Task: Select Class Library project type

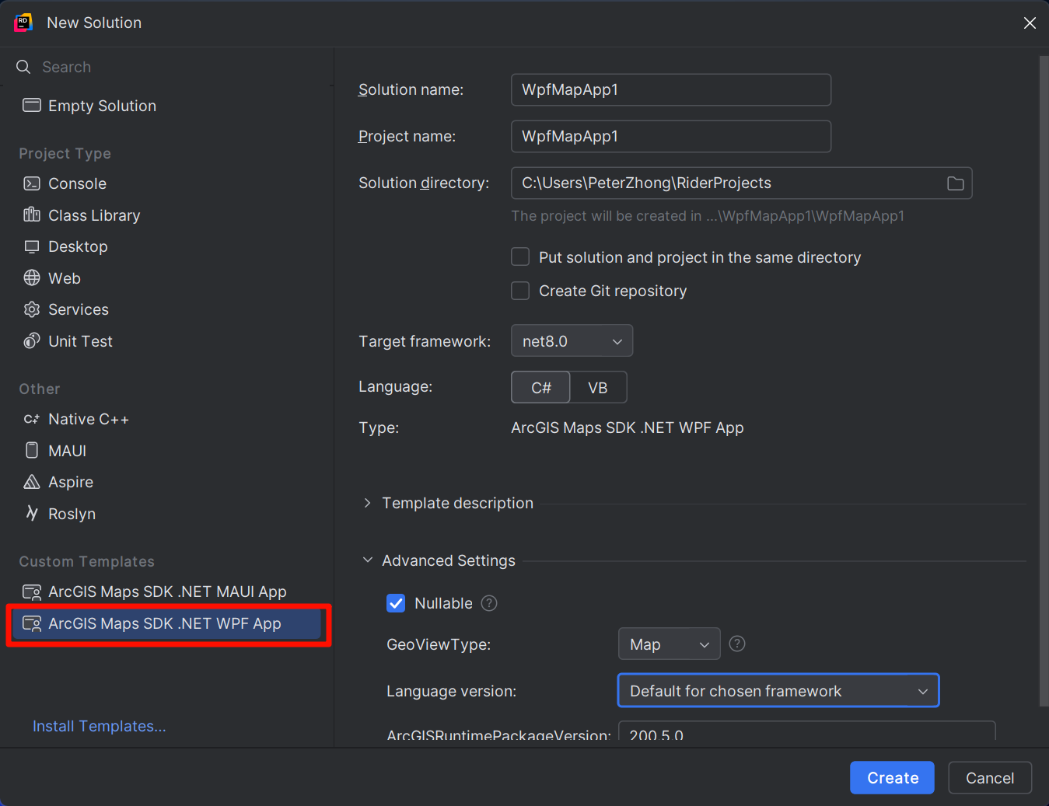Action: click(x=167, y=215)
